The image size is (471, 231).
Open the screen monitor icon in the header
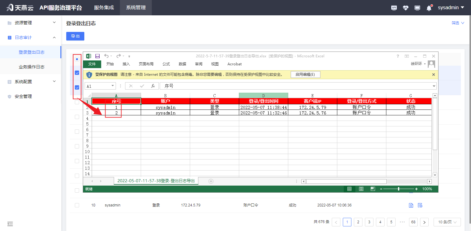pyautogui.click(x=417, y=8)
